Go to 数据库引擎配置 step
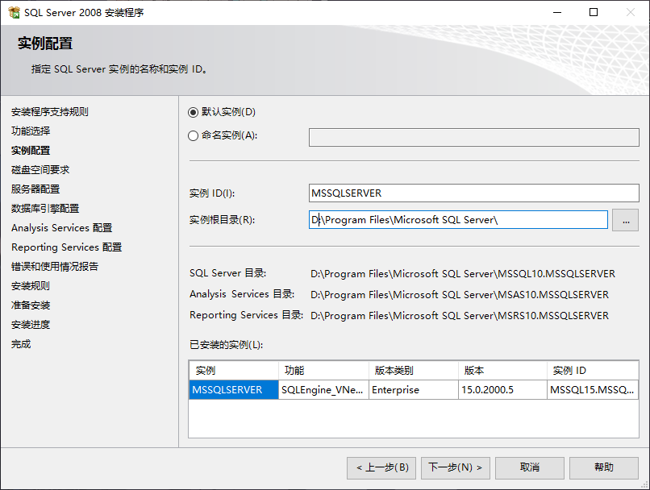This screenshot has height=490, width=650. click(x=45, y=209)
